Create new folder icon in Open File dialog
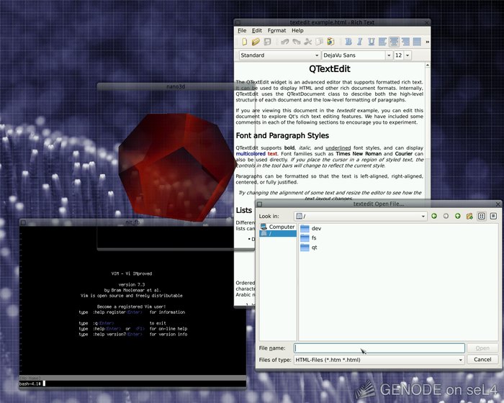504x403 pixels. click(x=469, y=217)
